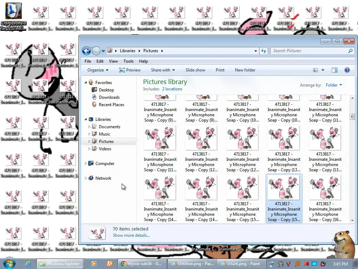Click Windows Explorer taskbar button
This screenshot has width=358, height=269.
(x=60, y=264)
